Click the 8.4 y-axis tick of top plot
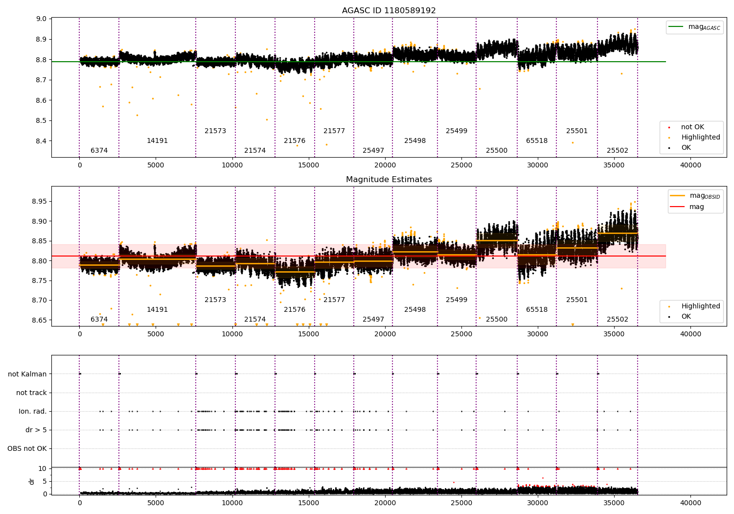This screenshot has width=734, height=514. tap(42, 141)
